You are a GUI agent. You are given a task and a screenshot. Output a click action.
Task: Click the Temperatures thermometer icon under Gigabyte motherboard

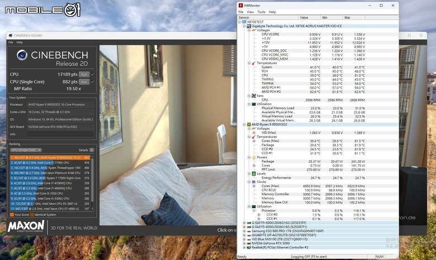254,63
